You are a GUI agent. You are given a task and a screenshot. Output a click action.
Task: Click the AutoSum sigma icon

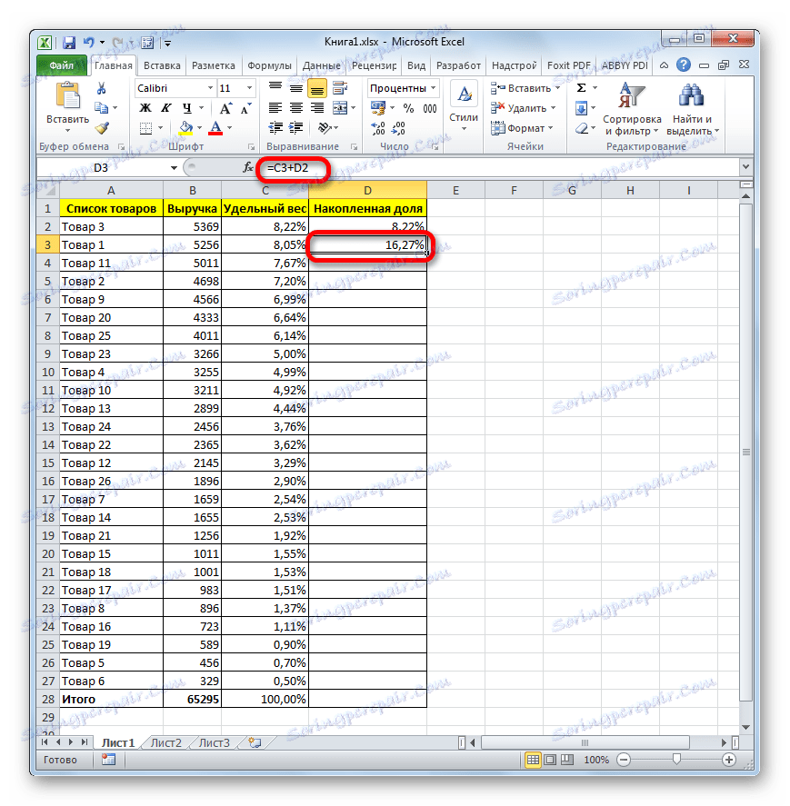582,88
